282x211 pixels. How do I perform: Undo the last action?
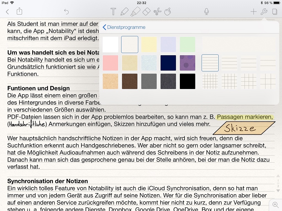point(66,12)
